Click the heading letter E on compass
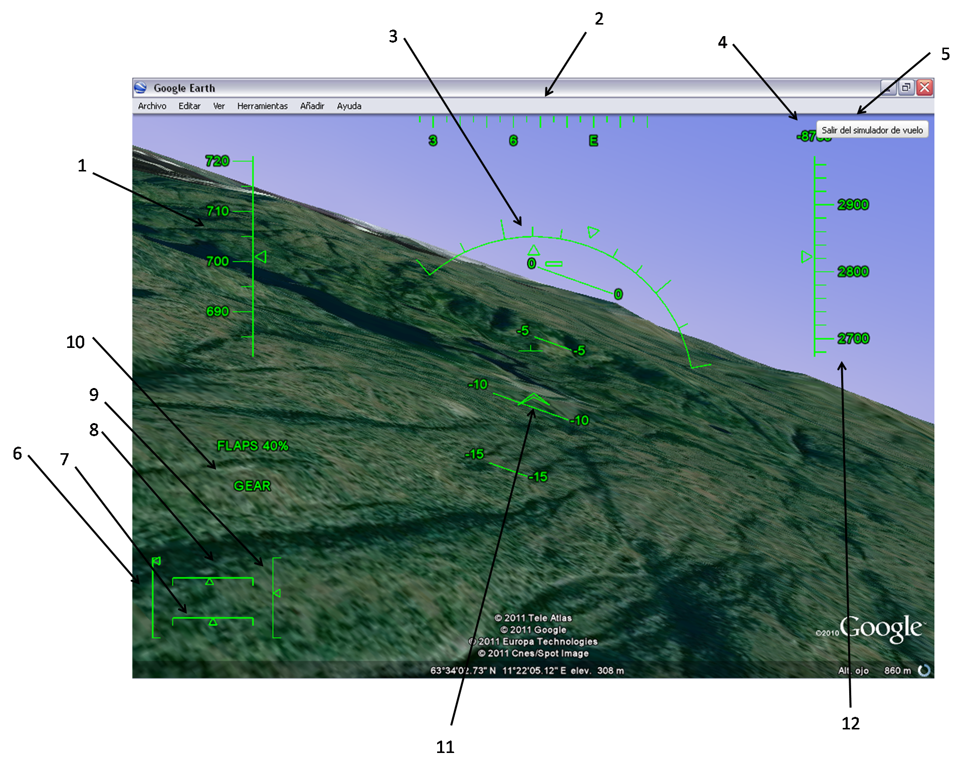This screenshot has height=762, width=962. [x=594, y=141]
